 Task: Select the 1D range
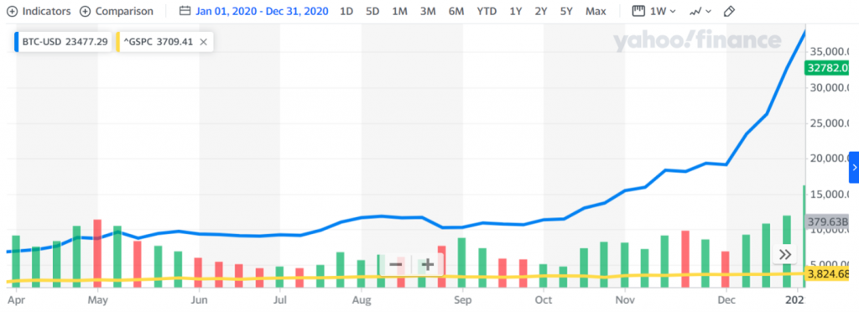tap(346, 11)
